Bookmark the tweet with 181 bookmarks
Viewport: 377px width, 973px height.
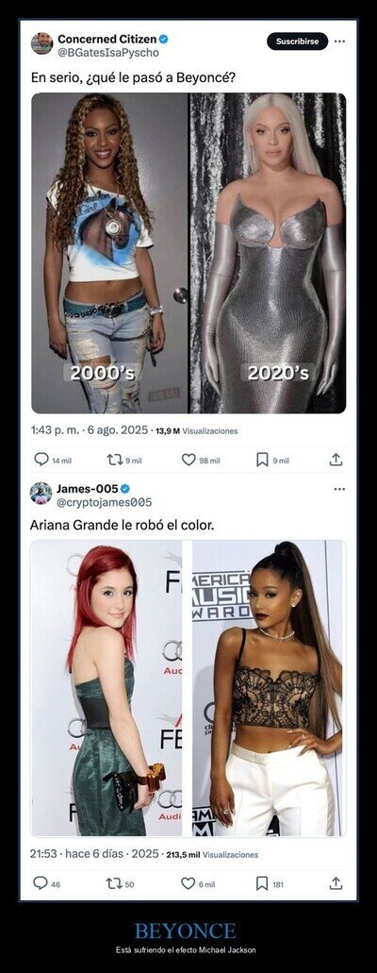262,883
